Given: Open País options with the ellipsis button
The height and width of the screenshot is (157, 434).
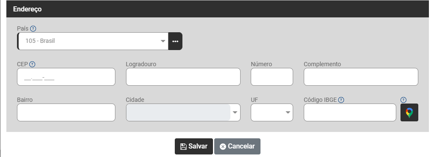Looking at the screenshot, I should (175, 41).
